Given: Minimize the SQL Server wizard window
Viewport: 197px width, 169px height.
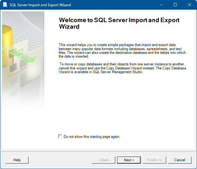Looking at the screenshot, I should pyautogui.click(x=161, y=5).
